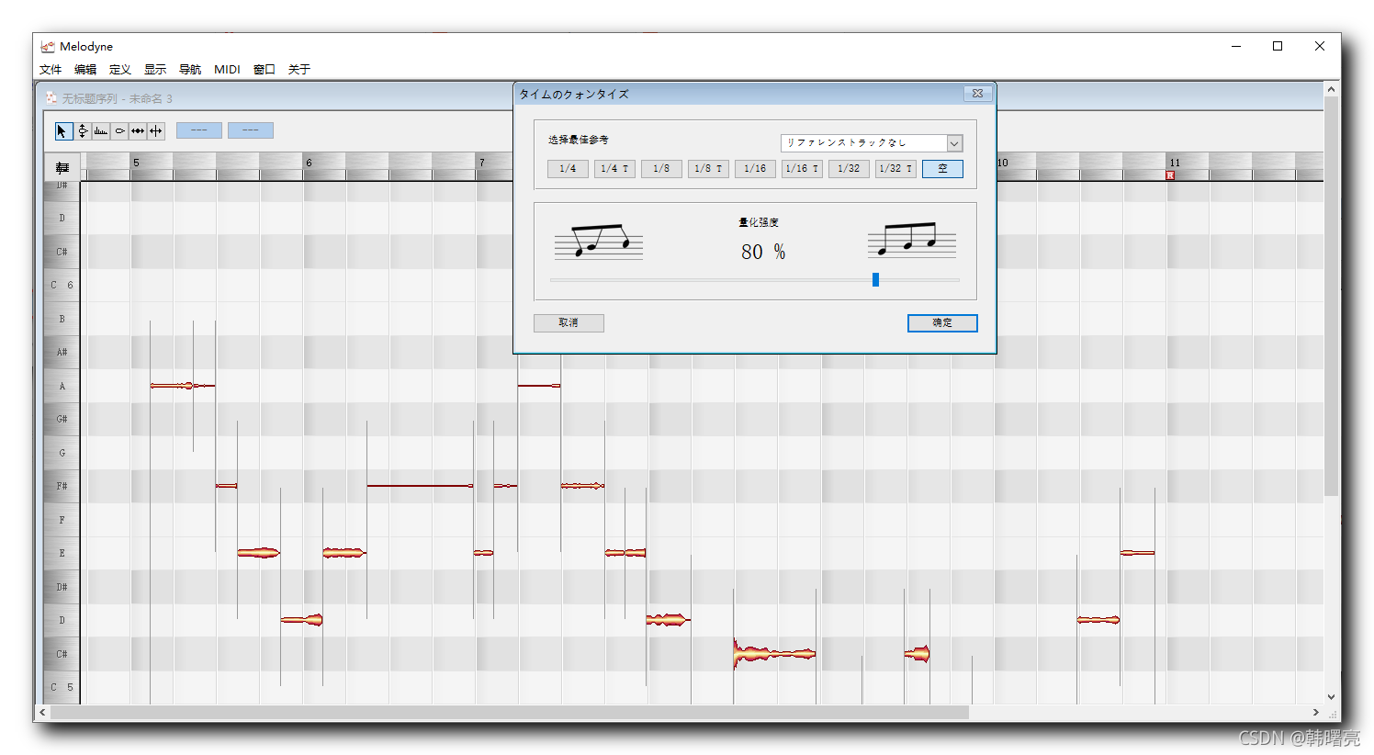Minimize the Melodyne window

1236,46
